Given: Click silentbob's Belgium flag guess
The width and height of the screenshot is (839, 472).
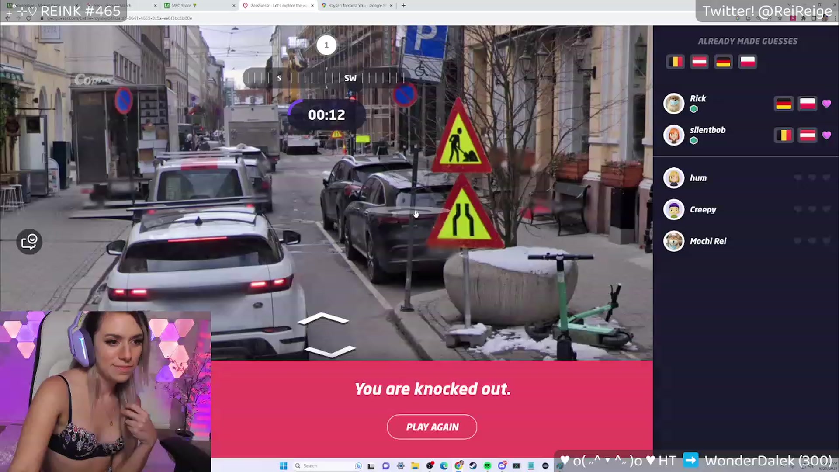Looking at the screenshot, I should (x=784, y=135).
